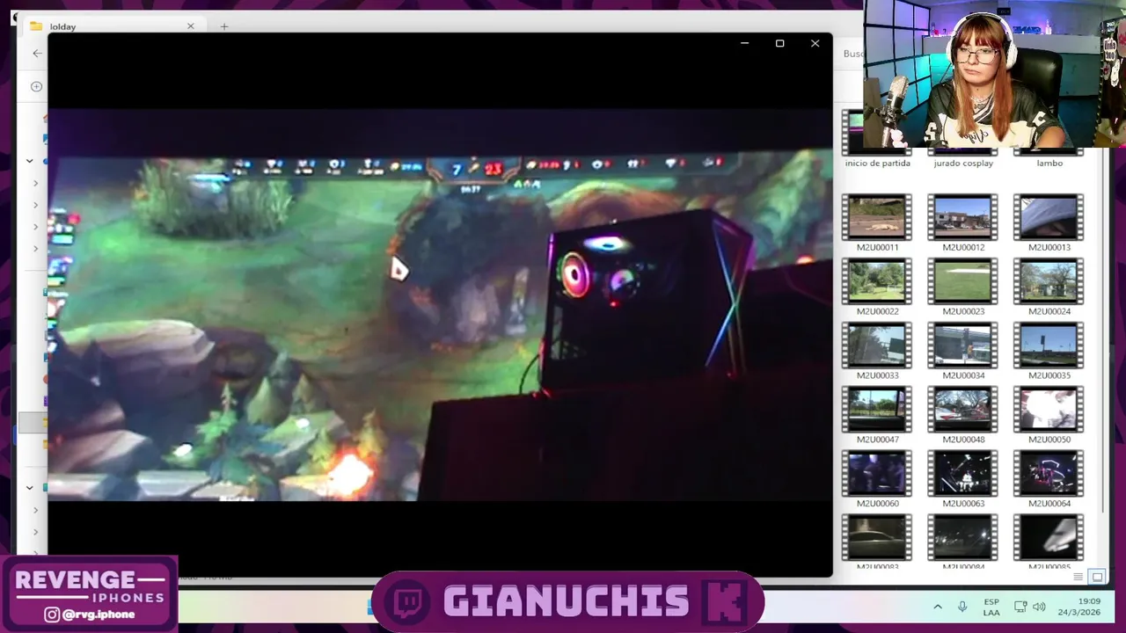Open the M2U00012 video thumbnail

[962, 217]
